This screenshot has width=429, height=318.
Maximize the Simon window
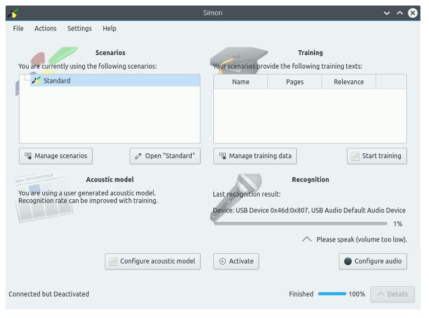(400, 13)
